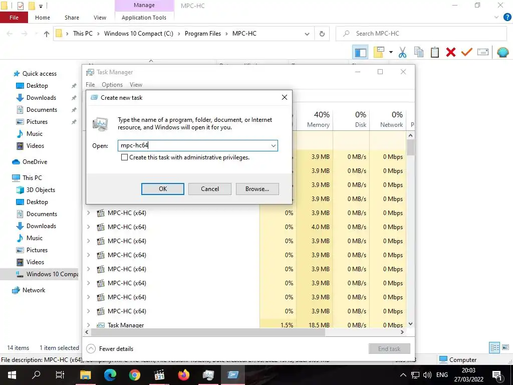Viewport: 513px width, 385px height.
Task: Go up one folder level in Explorer
Action: point(47,34)
